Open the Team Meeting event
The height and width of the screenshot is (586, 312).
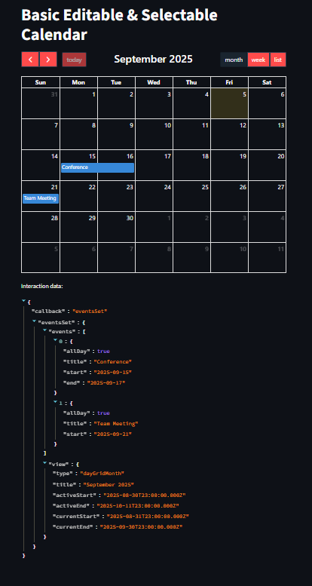41,198
